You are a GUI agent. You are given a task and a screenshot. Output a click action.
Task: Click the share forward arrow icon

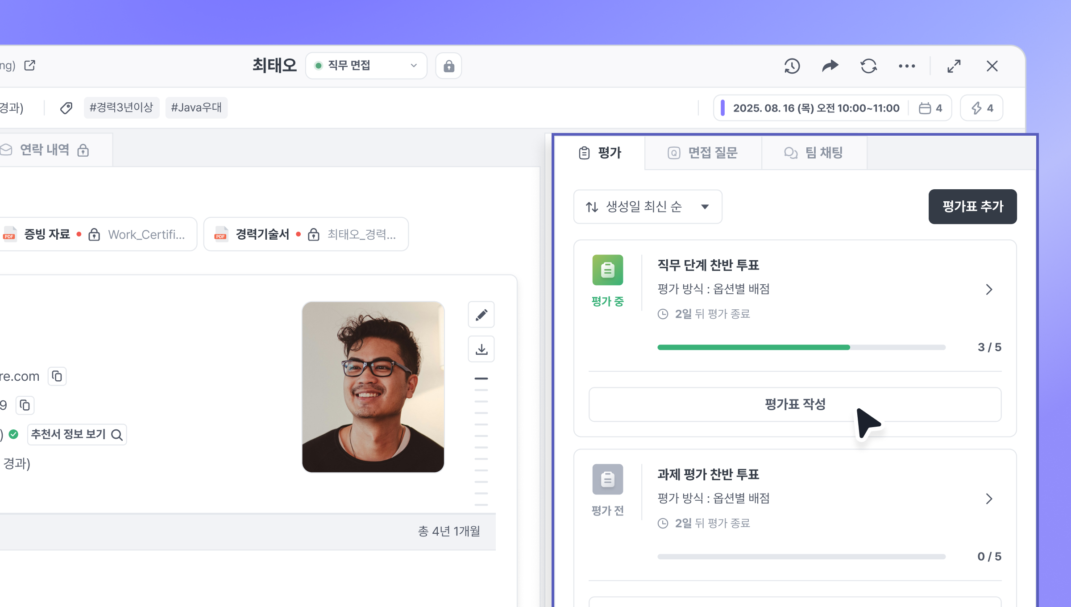830,66
